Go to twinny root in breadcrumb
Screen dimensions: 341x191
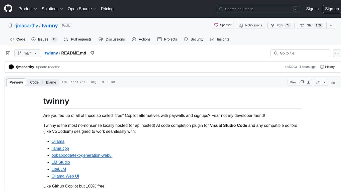tap(51, 53)
